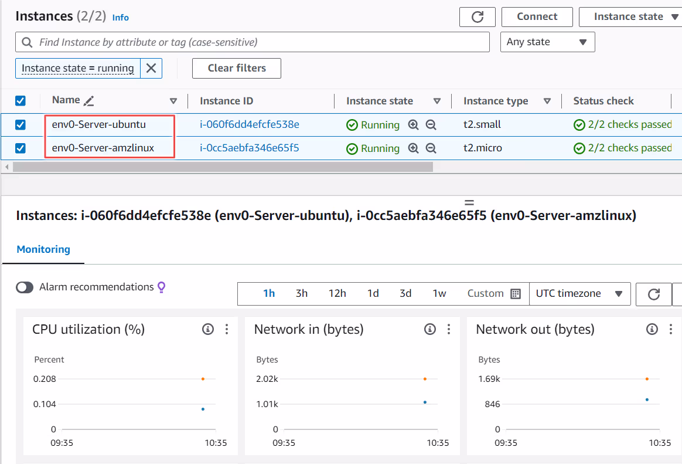The width and height of the screenshot is (682, 464).
Task: Click the t2.micro instance type cell
Action: [x=482, y=148]
